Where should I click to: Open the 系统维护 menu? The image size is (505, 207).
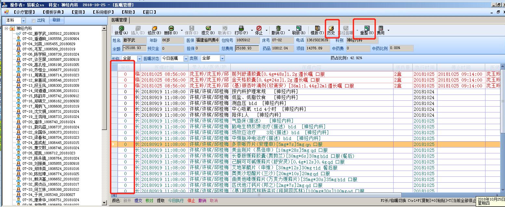click(103, 12)
